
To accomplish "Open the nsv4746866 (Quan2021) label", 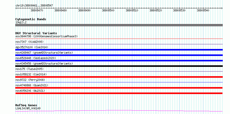I will pos(32,85).
